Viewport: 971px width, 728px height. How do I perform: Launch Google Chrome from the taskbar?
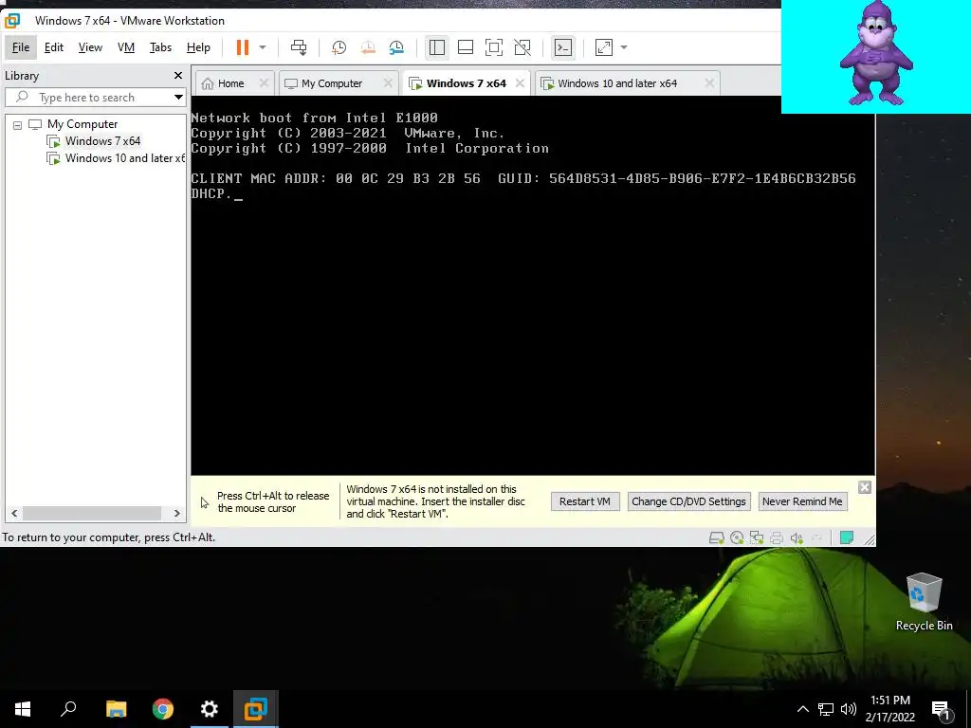163,709
